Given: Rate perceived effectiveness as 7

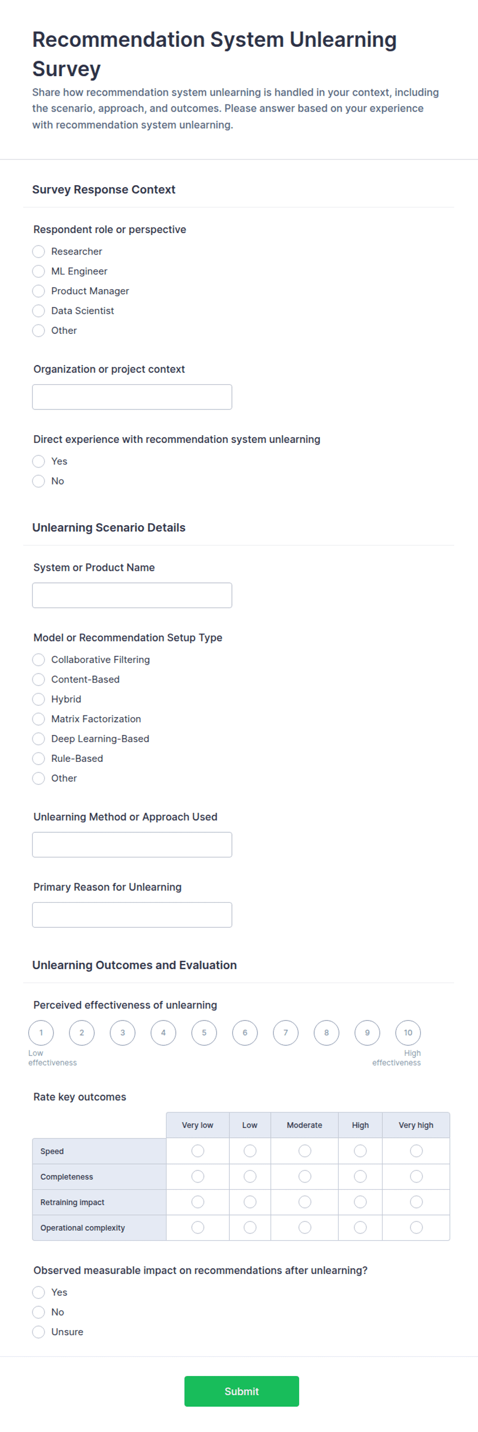Looking at the screenshot, I should 286,1033.
